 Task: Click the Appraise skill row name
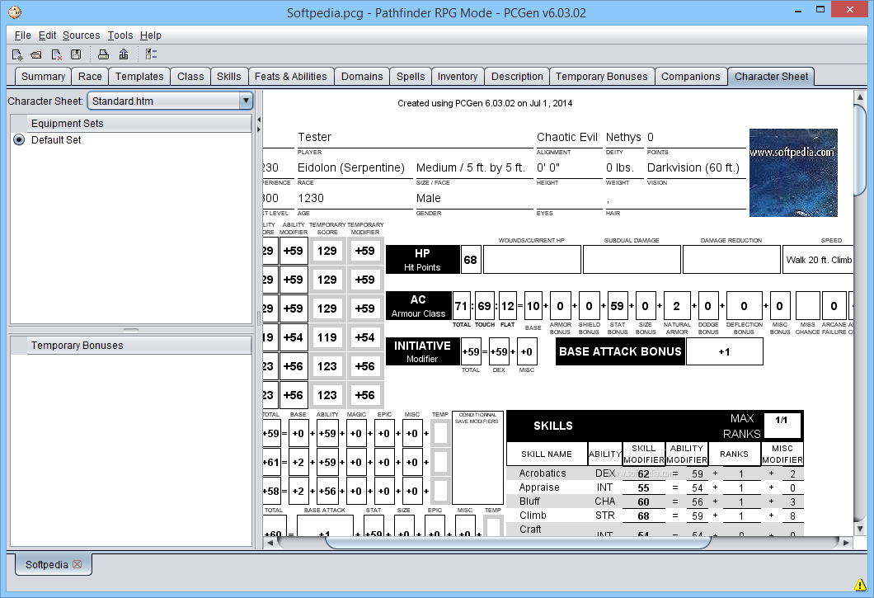point(539,487)
